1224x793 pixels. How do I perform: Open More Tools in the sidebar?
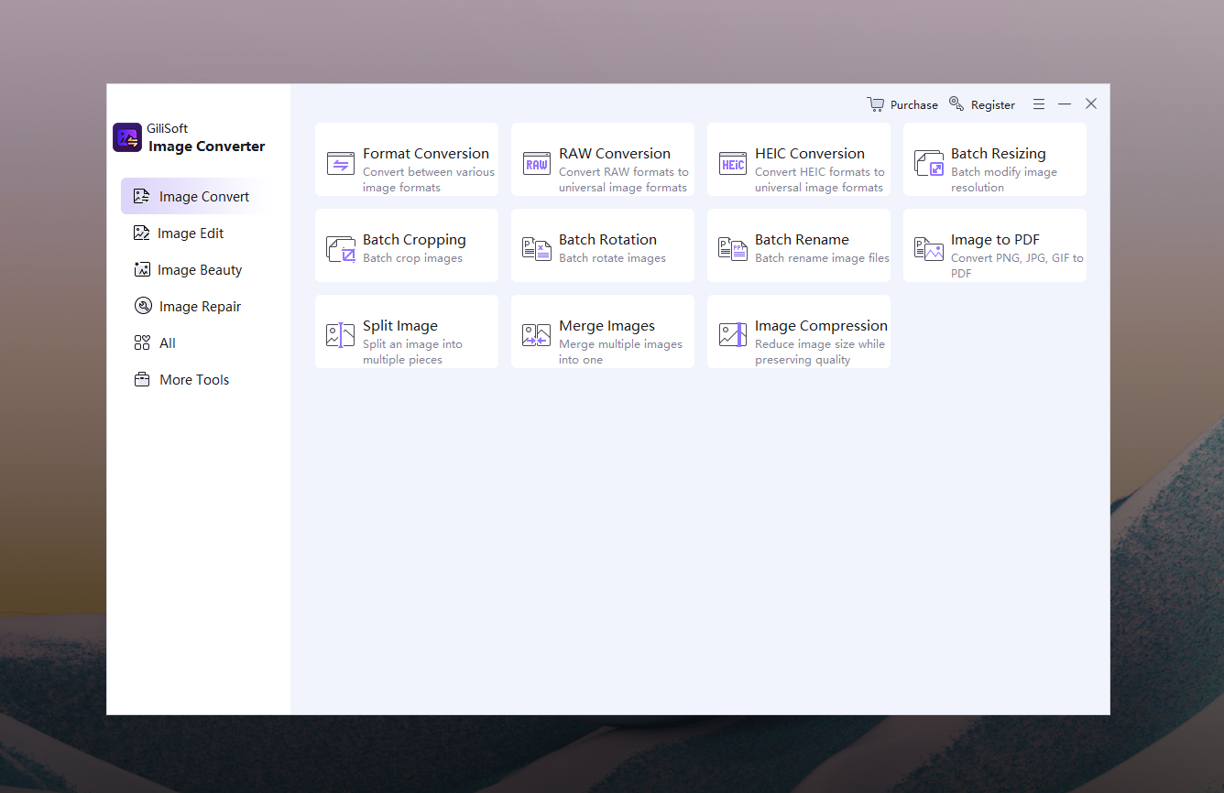tap(193, 380)
